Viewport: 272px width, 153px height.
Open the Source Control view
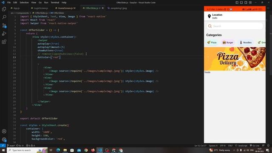(4, 25)
